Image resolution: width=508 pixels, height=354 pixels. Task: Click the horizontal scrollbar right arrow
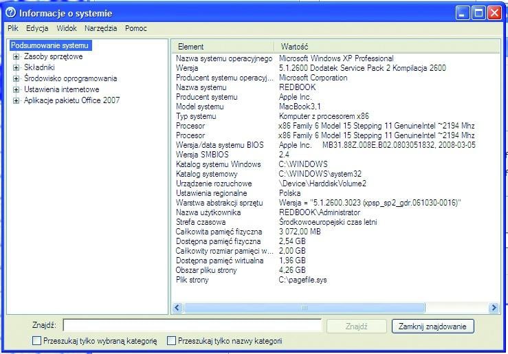[494, 308]
